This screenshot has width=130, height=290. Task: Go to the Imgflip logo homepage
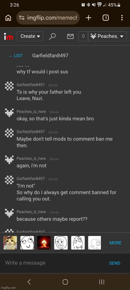9,37
